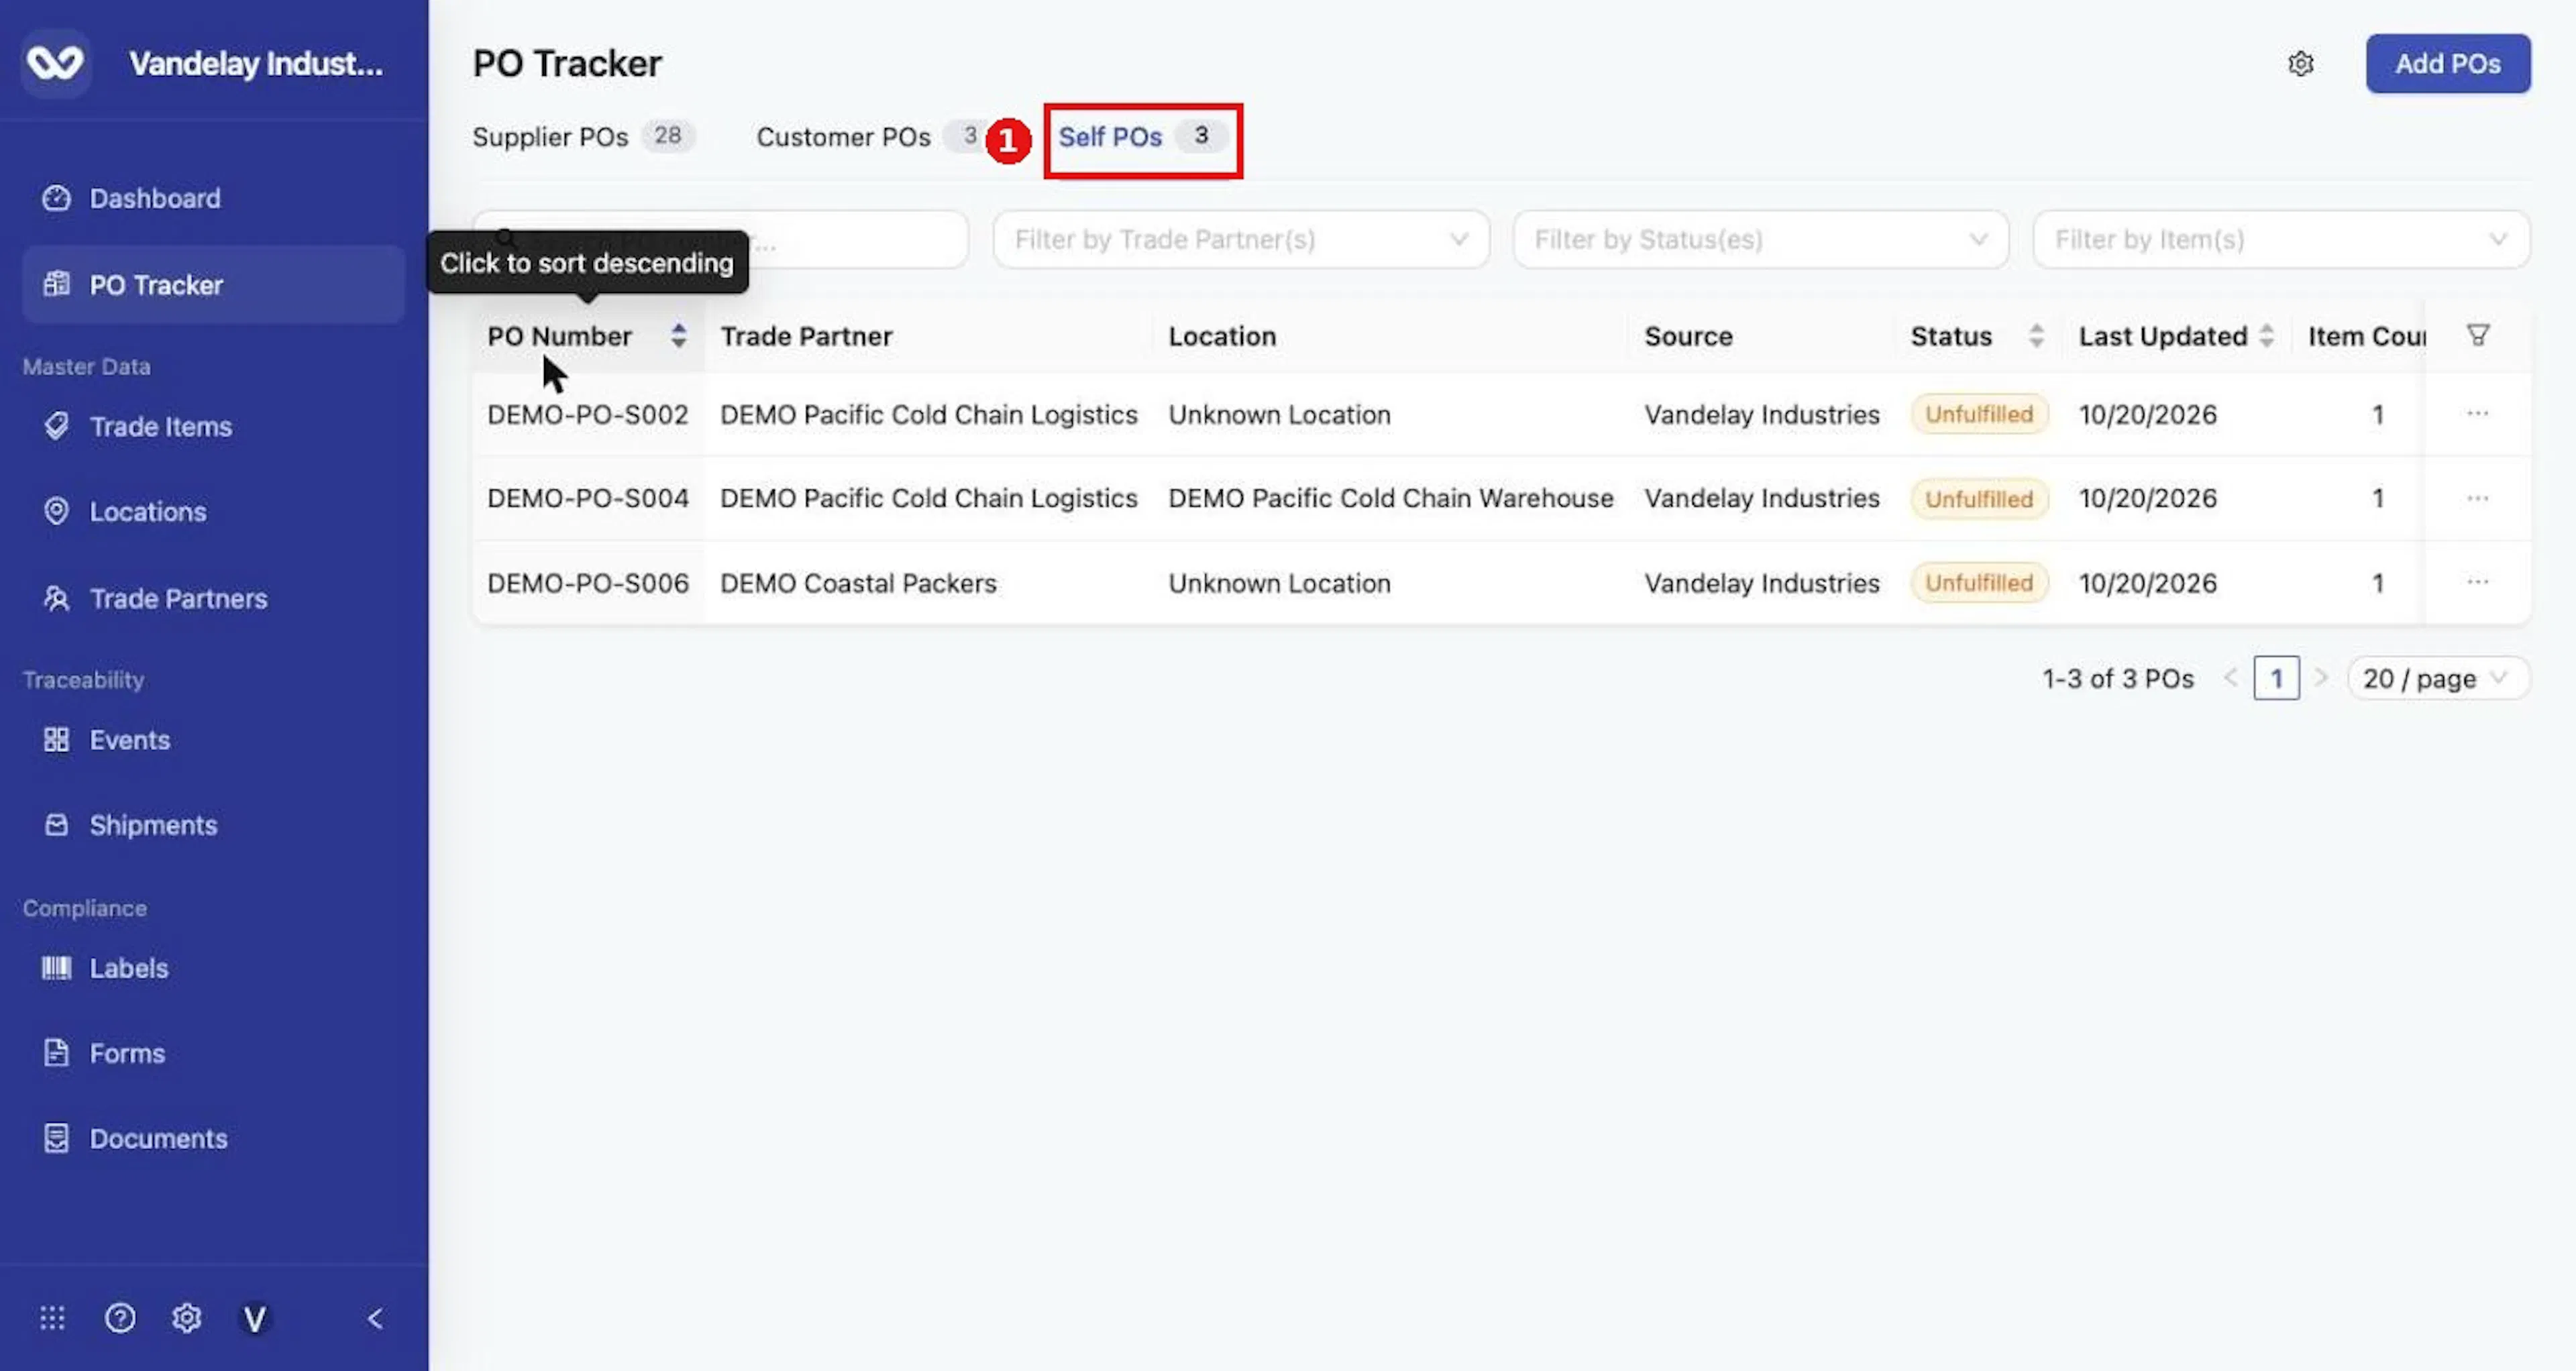The height and width of the screenshot is (1371, 2576).
Task: Open Filter by Item(s) dropdown
Action: point(2282,239)
